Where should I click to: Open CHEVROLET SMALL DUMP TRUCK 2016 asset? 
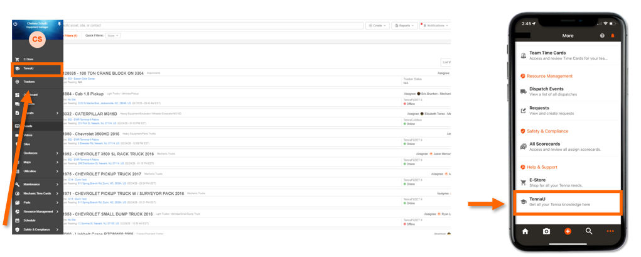click(108, 214)
